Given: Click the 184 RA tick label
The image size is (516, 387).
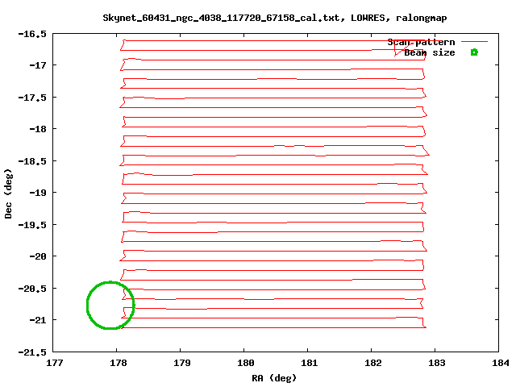Looking at the screenshot, I should [x=500, y=363].
